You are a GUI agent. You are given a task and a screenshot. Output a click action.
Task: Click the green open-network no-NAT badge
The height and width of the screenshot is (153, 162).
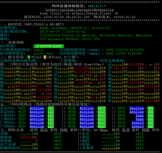point(49,46)
